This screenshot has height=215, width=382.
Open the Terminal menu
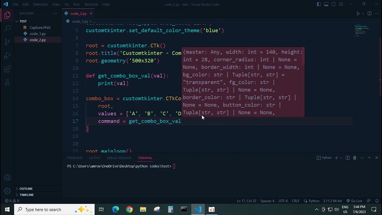91,4
